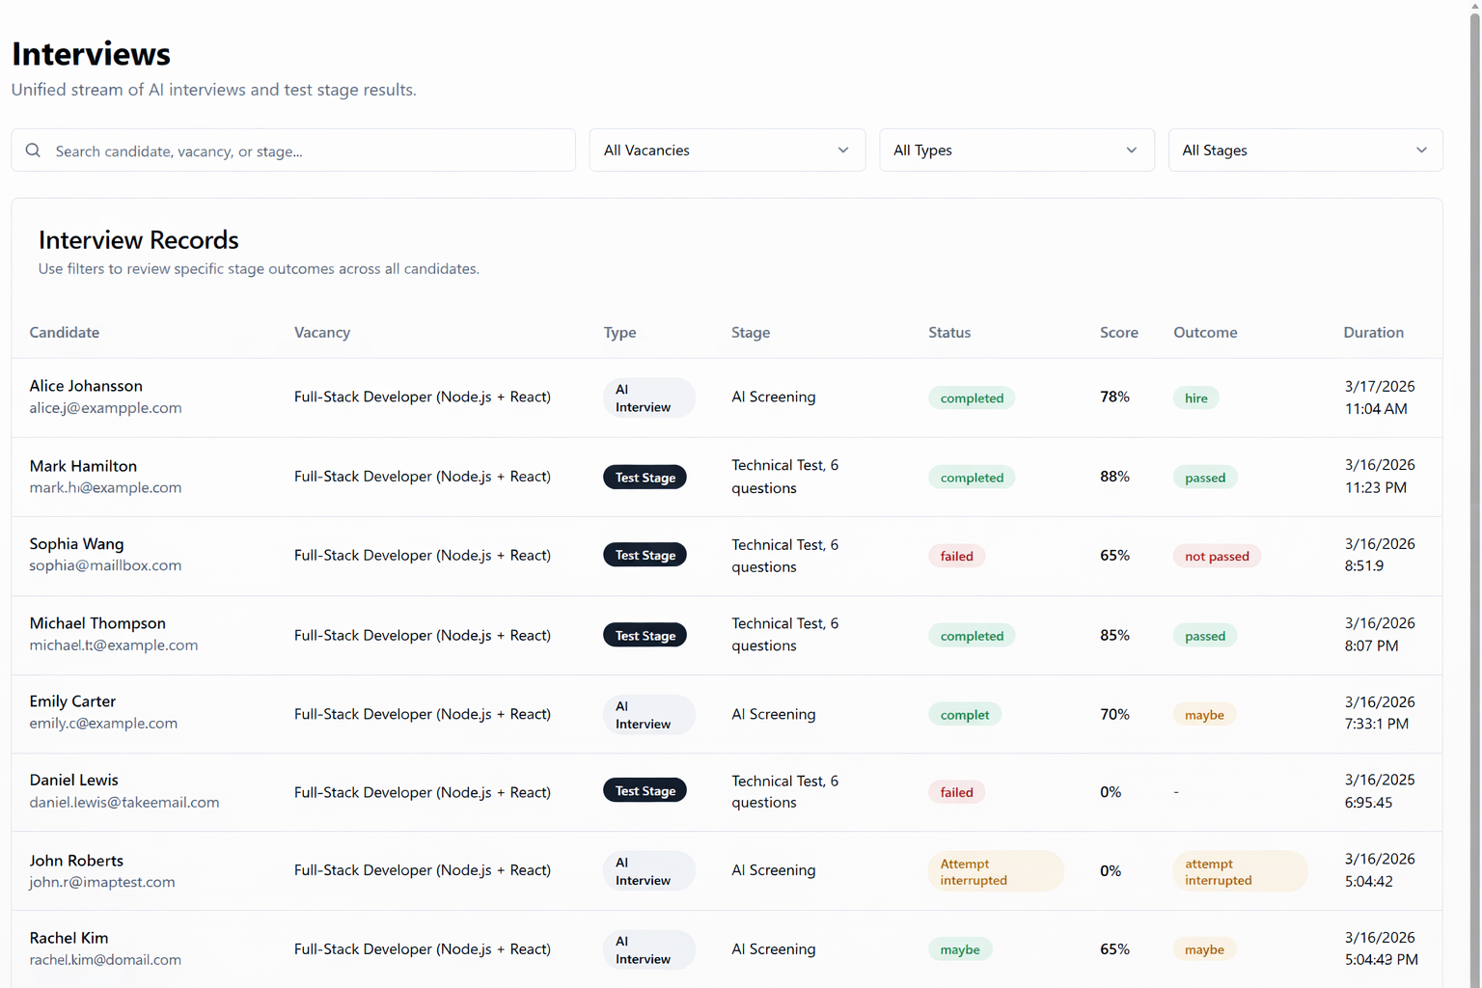
Task: Click the Duration column header
Action: point(1374,332)
